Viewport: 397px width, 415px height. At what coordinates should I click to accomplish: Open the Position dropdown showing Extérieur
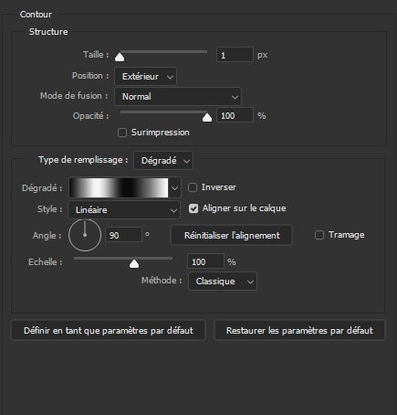pyautogui.click(x=145, y=76)
